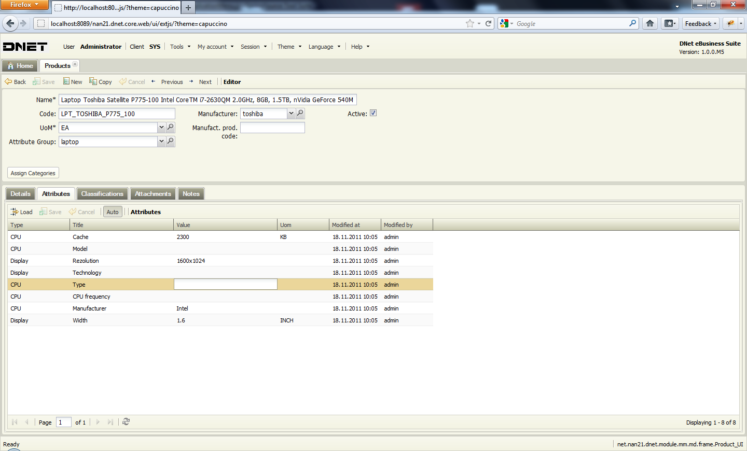Uncheck the Active checkbox
This screenshot has width=747, height=451.
(x=373, y=112)
